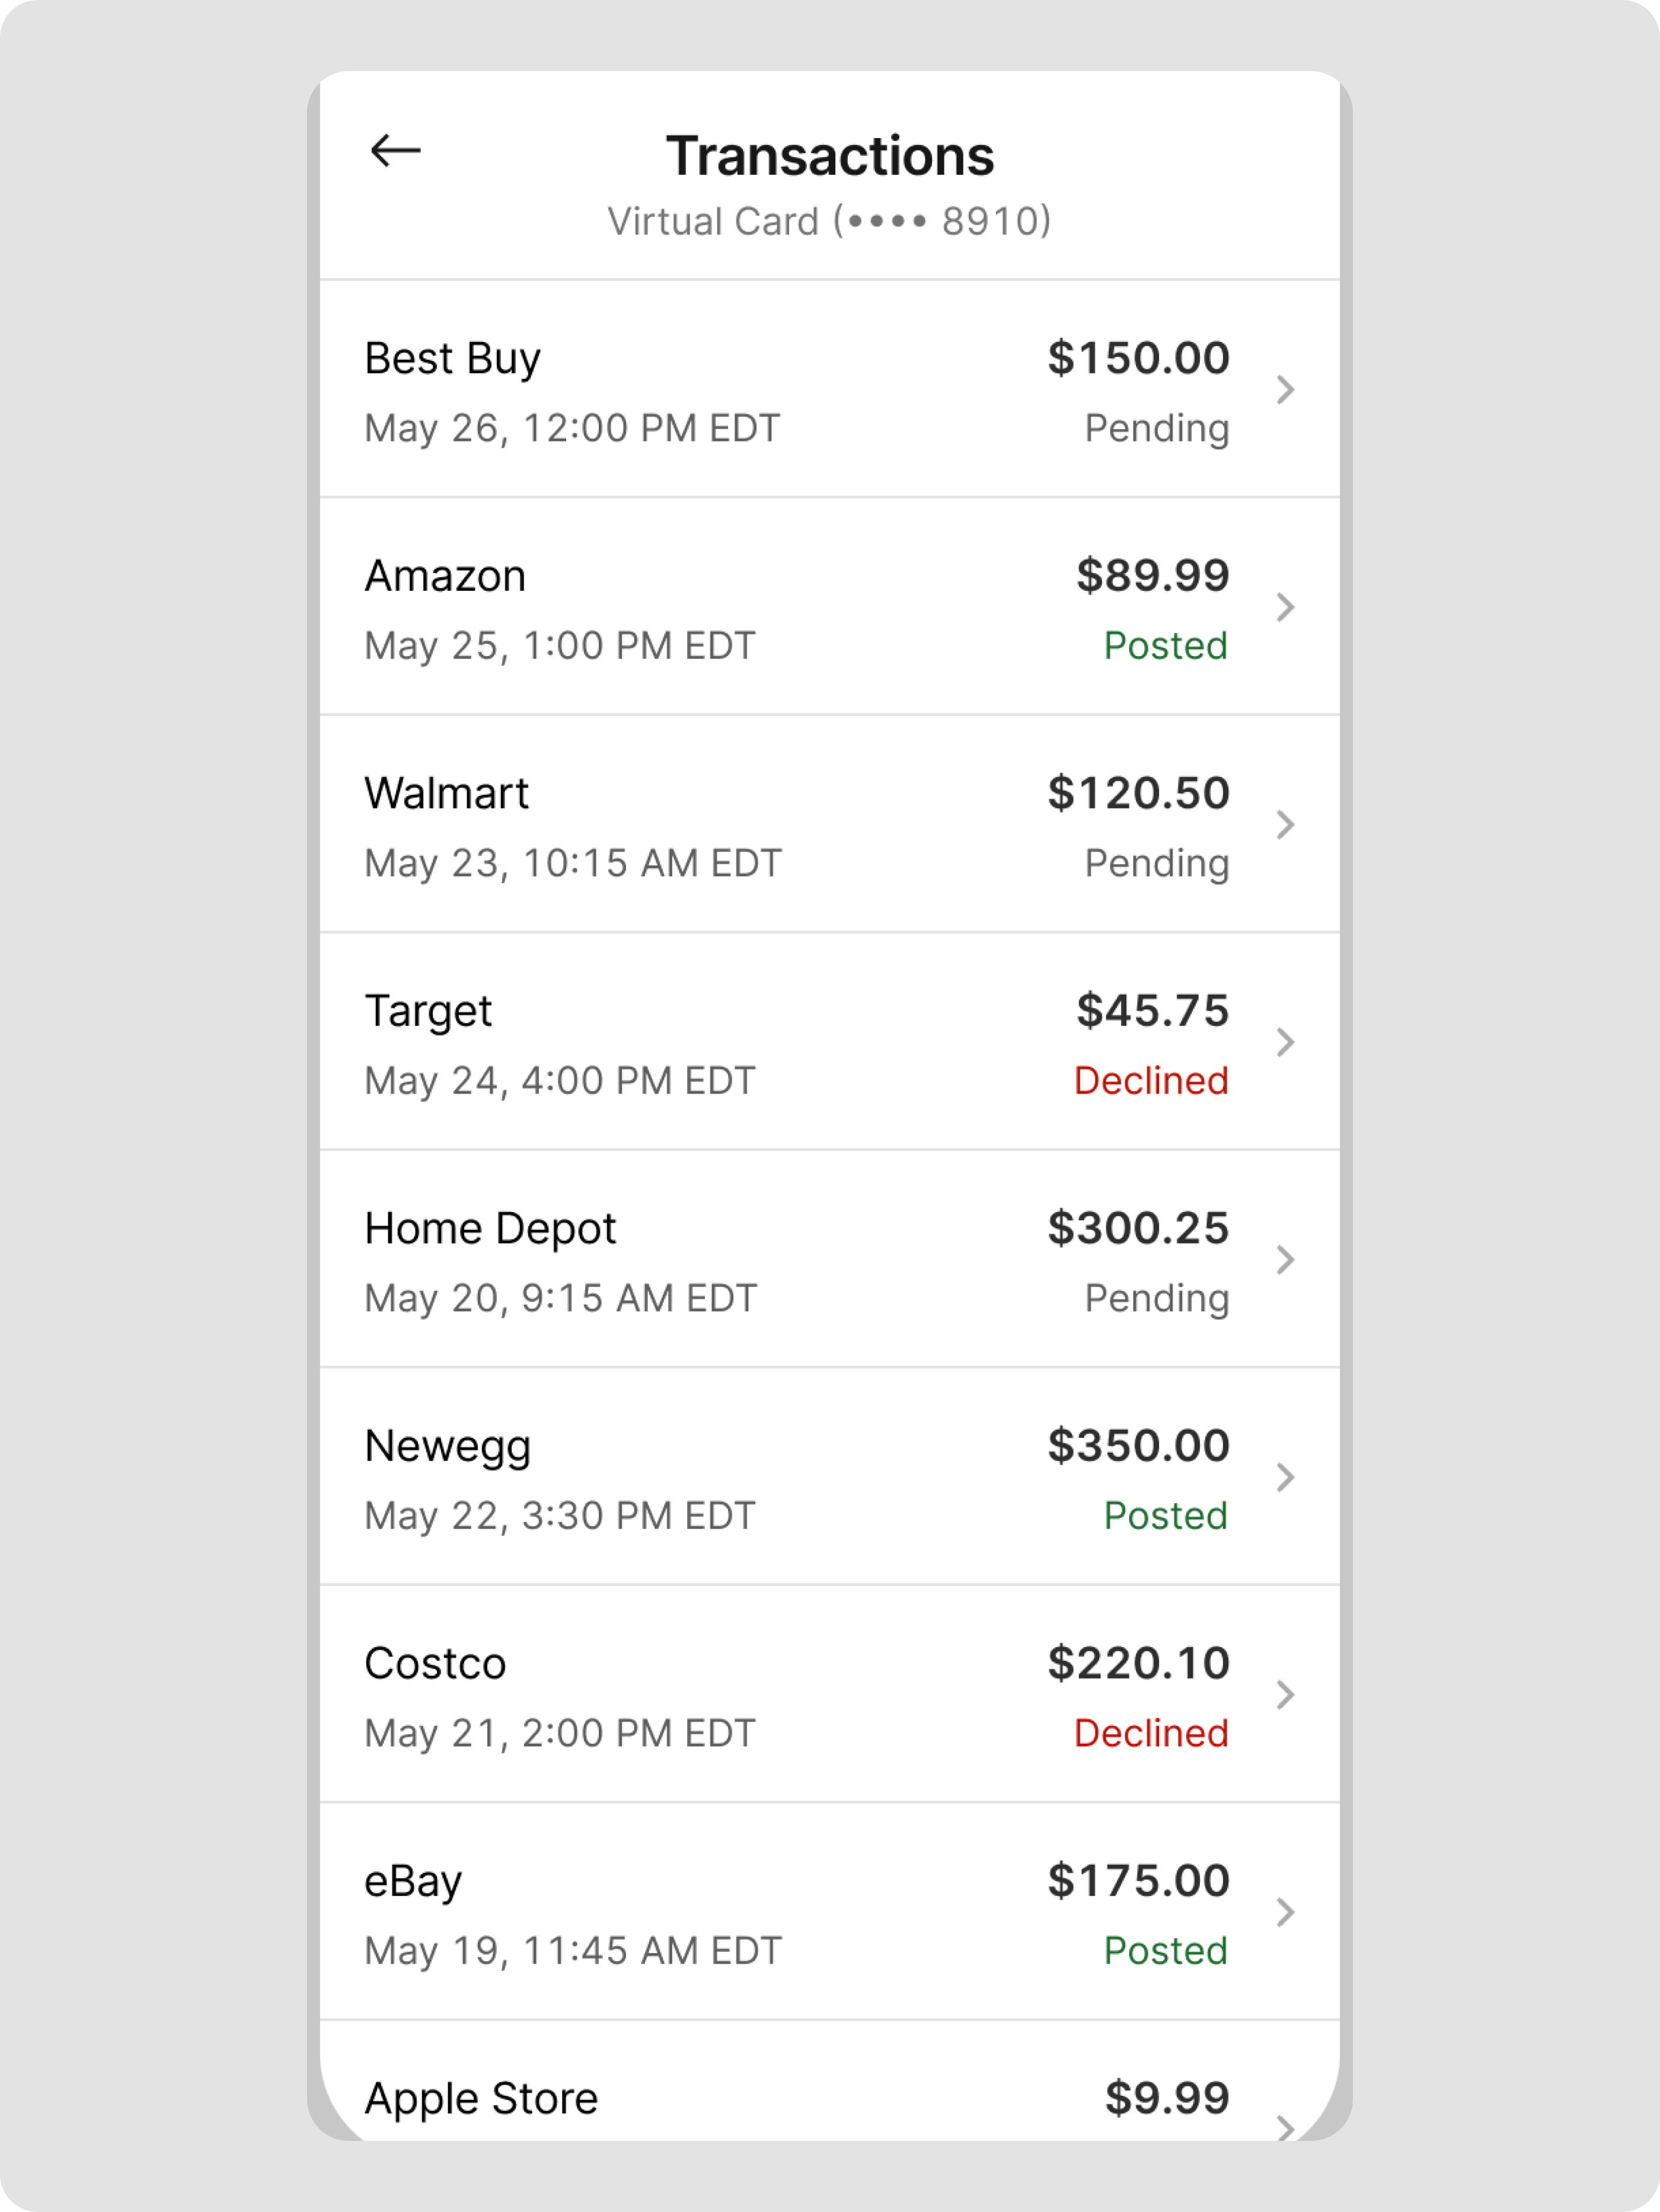The width and height of the screenshot is (1660, 2212).
Task: Go back using the arrow icon
Action: click(396, 151)
